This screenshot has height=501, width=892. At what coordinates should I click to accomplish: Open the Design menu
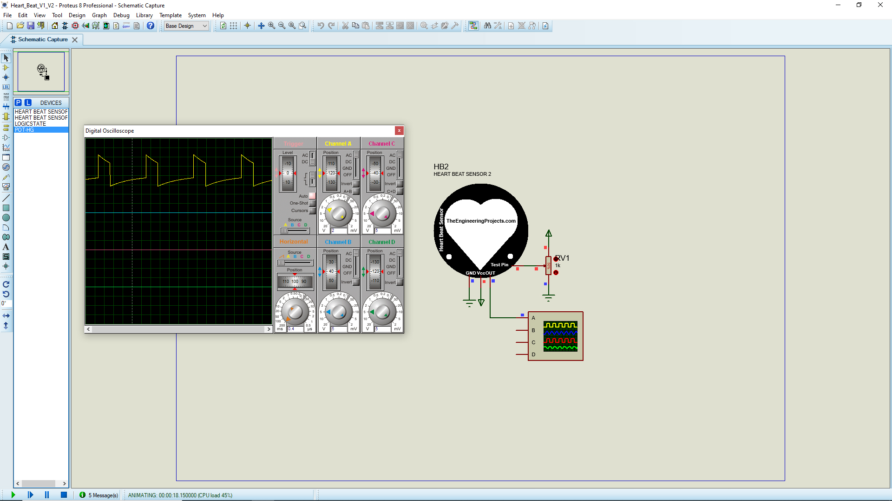click(x=77, y=15)
